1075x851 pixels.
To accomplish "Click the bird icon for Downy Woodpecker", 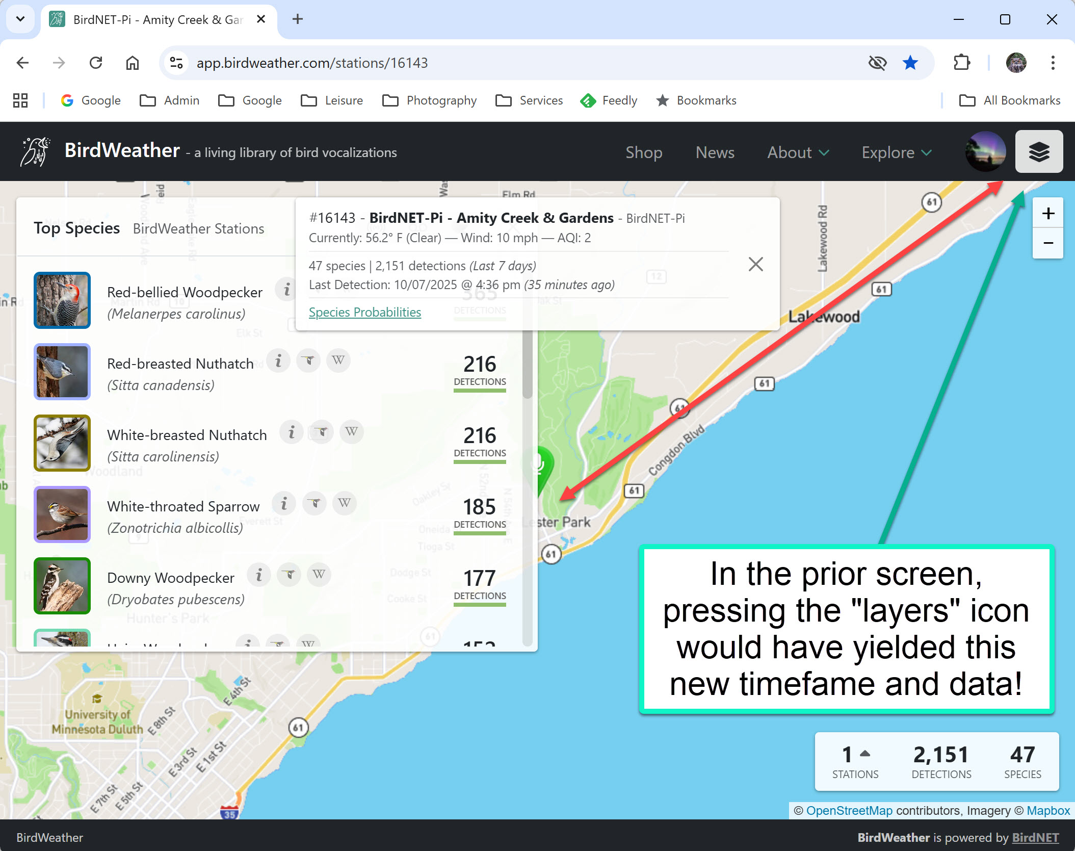I will click(289, 575).
